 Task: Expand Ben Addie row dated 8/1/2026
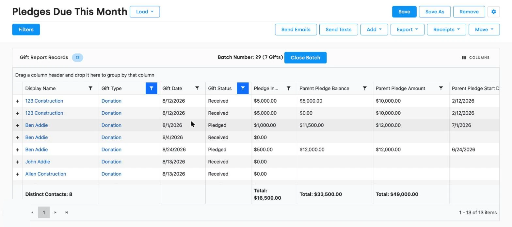pos(18,125)
